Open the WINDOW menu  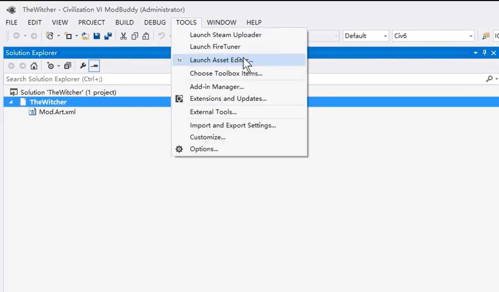pos(222,22)
